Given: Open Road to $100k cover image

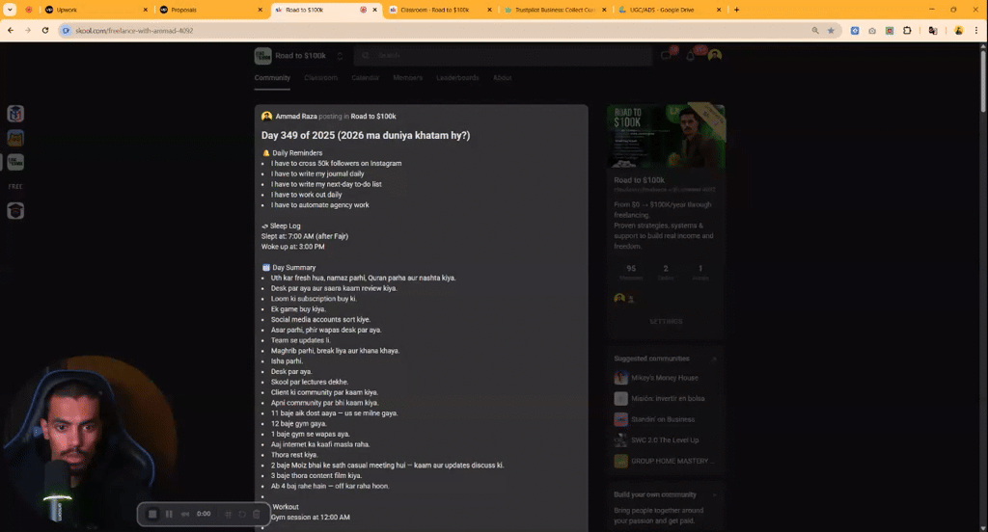Looking at the screenshot, I should click(x=666, y=136).
